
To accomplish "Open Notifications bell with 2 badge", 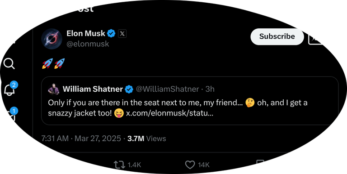I will [10, 89].
